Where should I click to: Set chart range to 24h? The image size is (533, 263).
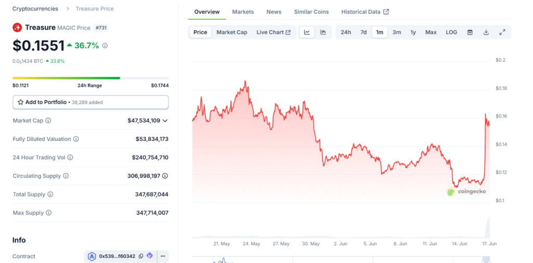(346, 32)
